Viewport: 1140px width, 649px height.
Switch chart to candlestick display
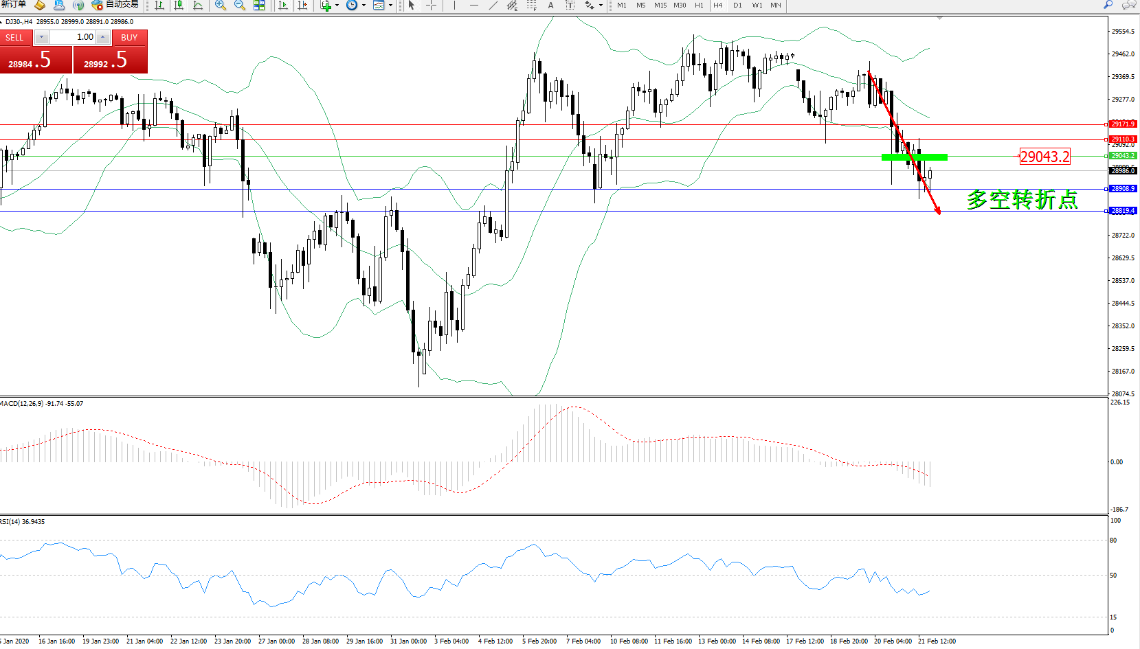[179, 5]
